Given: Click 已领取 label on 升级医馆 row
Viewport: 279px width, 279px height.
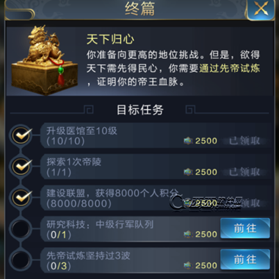Looking at the screenshot, I should point(244,141).
